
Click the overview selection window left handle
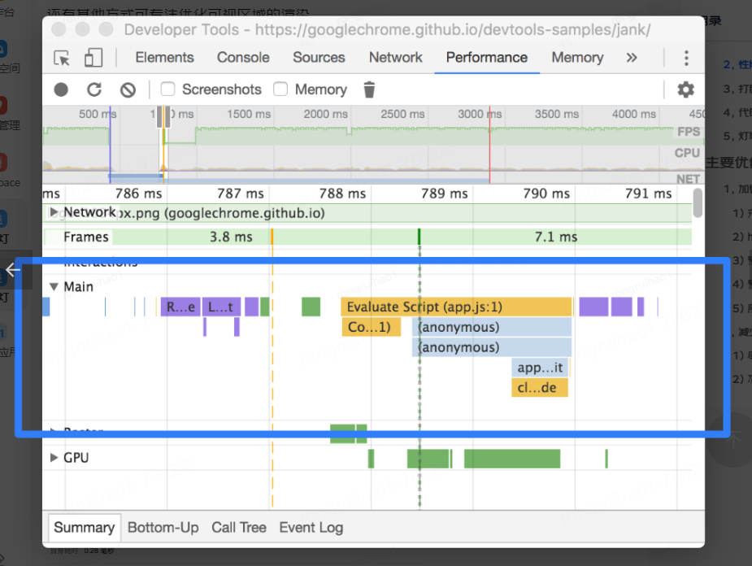(159, 117)
